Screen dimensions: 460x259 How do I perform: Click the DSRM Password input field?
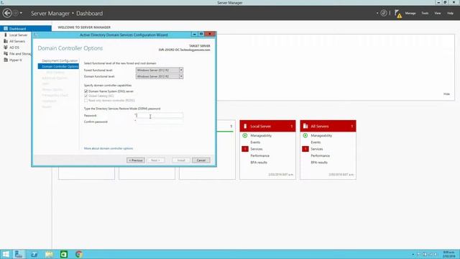tap(160, 116)
